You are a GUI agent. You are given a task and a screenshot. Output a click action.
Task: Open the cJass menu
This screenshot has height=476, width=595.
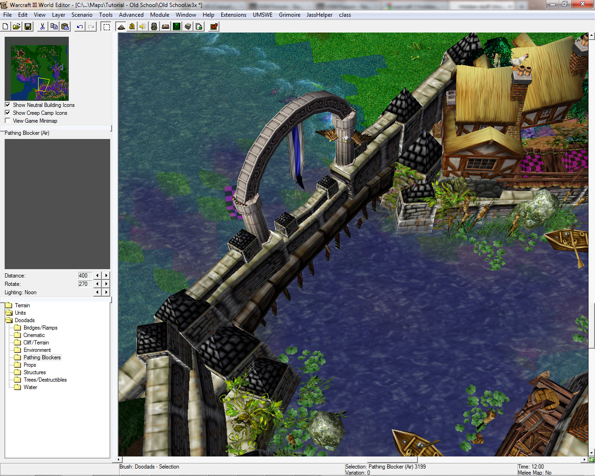(345, 15)
